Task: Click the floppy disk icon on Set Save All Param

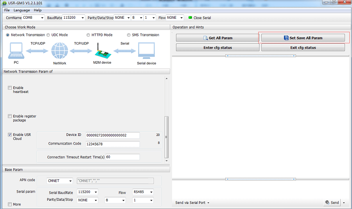Action: 286,38
